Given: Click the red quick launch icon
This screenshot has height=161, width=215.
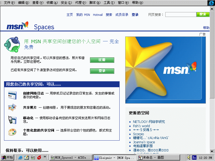Looking at the screenshot, I should point(39,158).
